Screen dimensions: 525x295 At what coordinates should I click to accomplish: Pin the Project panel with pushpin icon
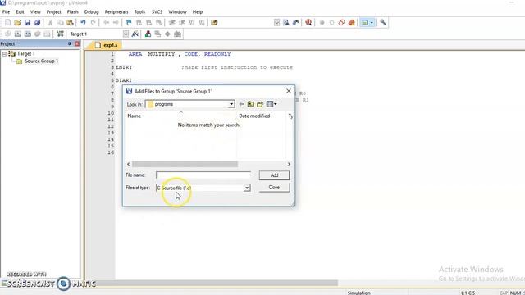pos(70,43)
